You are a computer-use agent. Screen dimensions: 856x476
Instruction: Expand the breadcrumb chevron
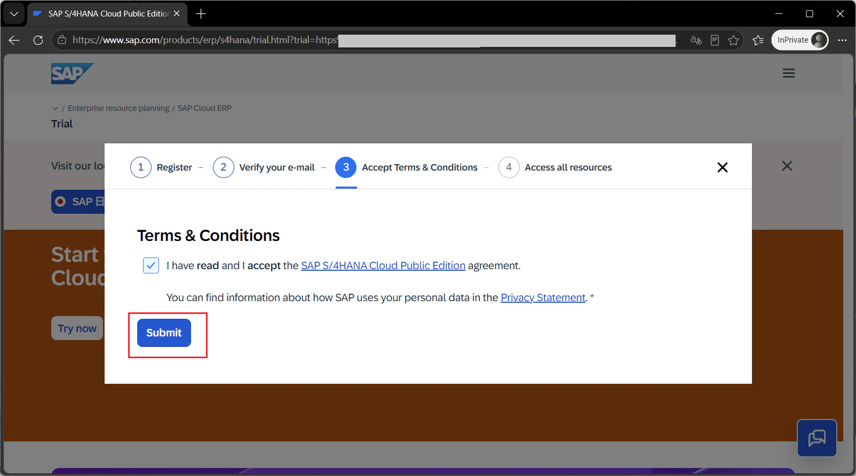(55, 108)
